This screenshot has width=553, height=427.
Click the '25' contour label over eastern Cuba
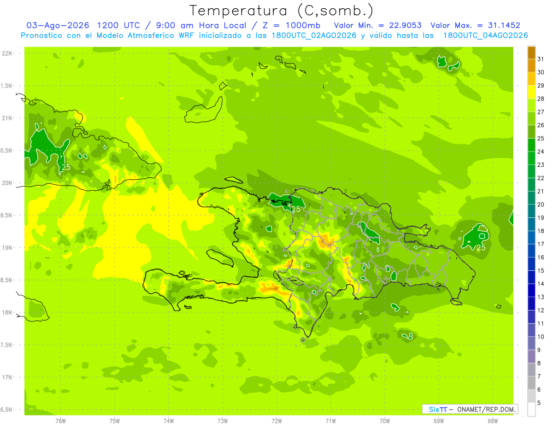[66, 168]
